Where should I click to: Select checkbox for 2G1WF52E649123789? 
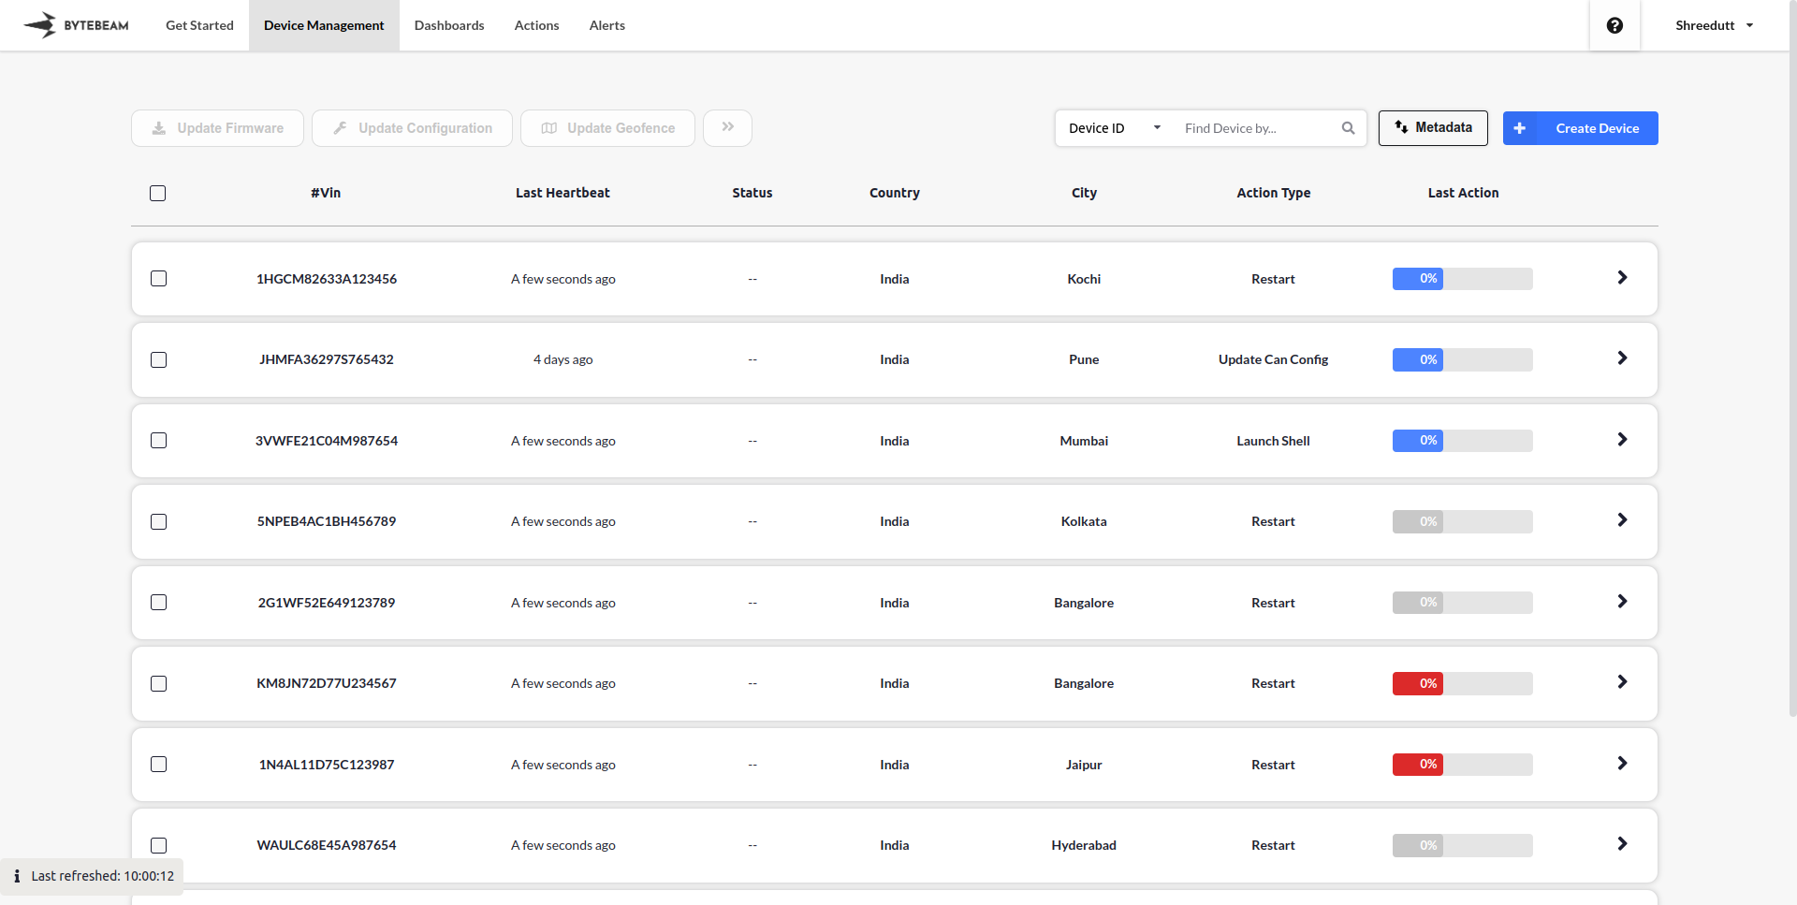click(x=159, y=603)
